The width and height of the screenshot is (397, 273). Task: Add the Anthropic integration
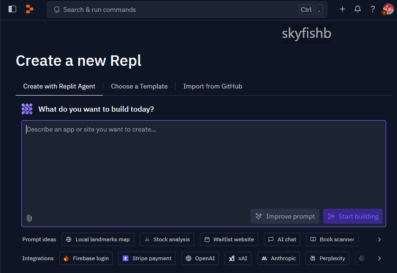point(279,258)
